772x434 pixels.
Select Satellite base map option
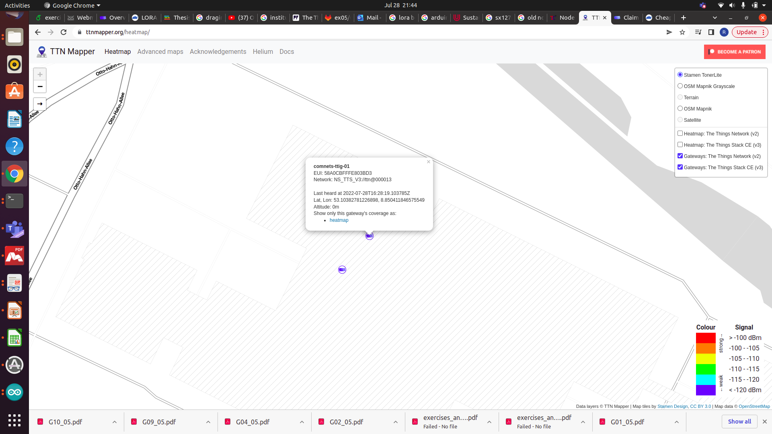pyautogui.click(x=680, y=120)
